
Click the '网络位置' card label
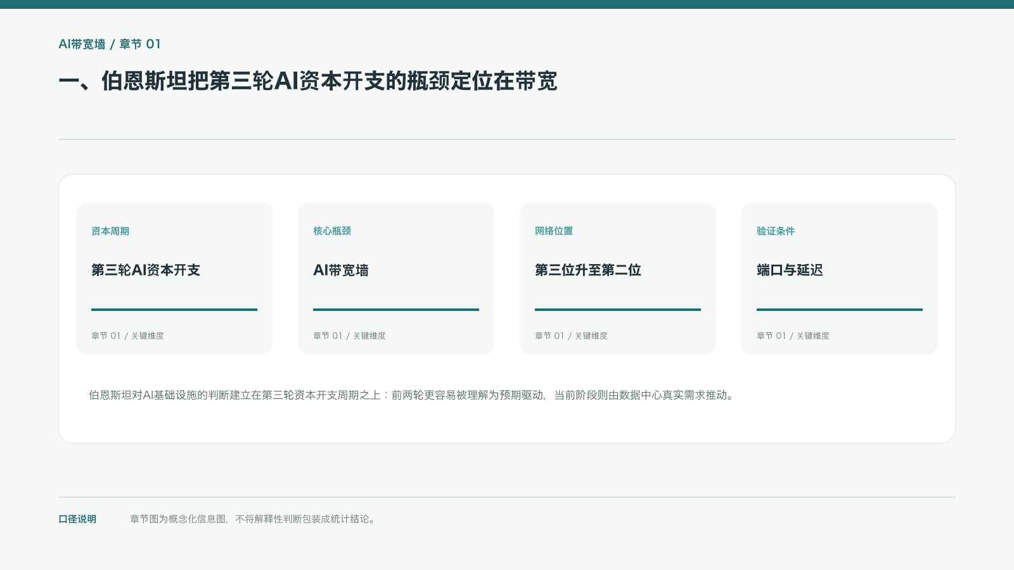point(554,231)
